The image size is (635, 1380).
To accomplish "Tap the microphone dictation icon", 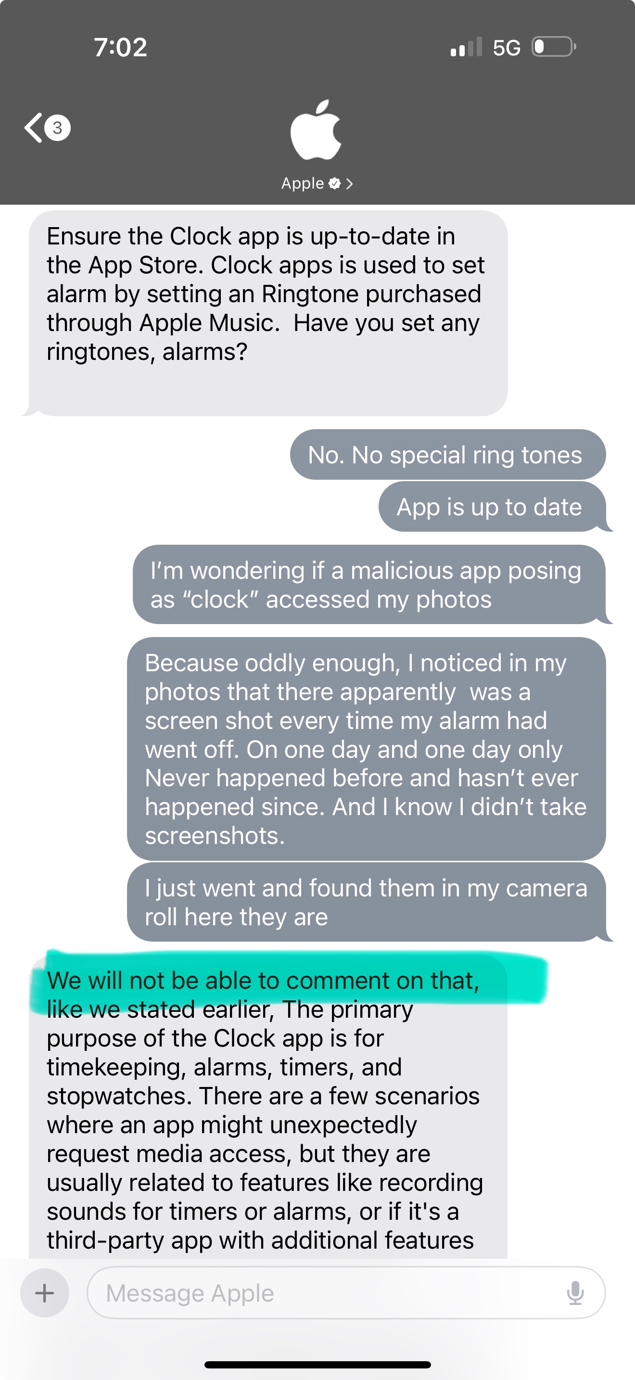I will 575,1293.
